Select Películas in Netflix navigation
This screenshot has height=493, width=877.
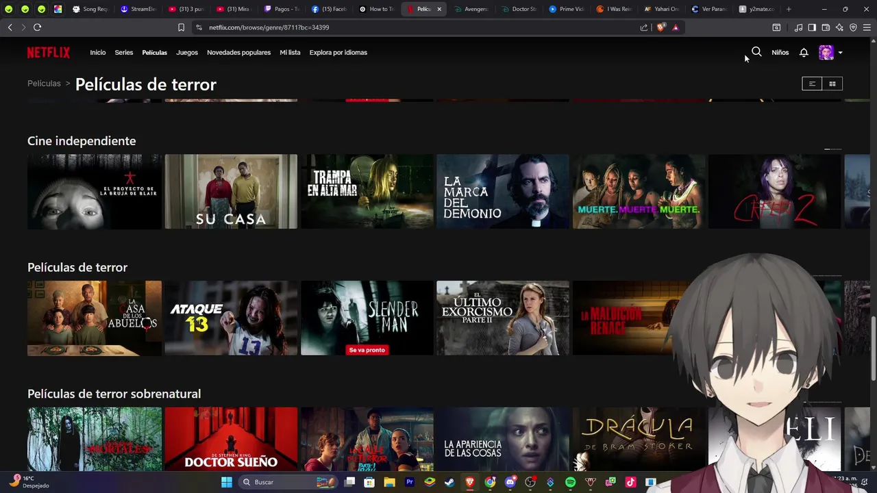[x=154, y=53]
